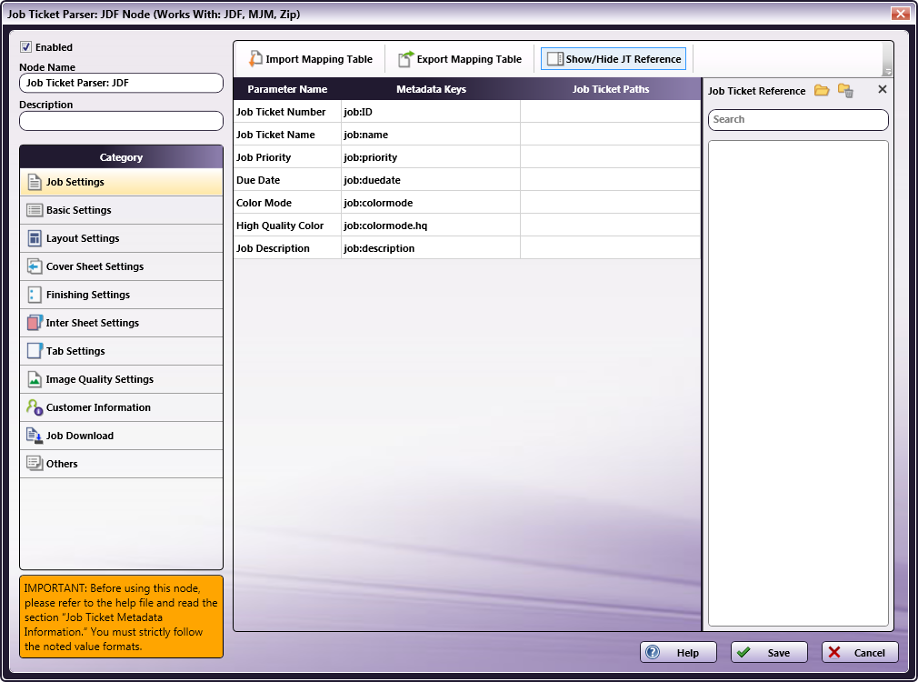Screen dimensions: 918x682
Task: Select the Job Priority parameter cell
Action: (x=287, y=157)
